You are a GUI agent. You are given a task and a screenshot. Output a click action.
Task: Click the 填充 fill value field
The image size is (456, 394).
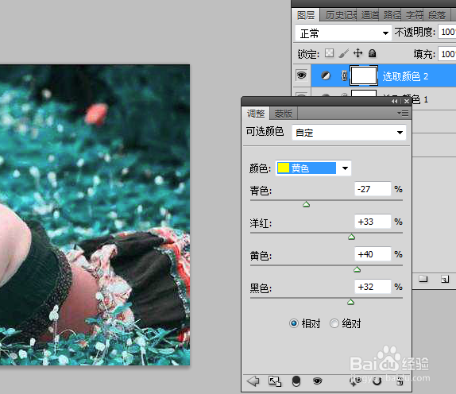tap(447, 54)
